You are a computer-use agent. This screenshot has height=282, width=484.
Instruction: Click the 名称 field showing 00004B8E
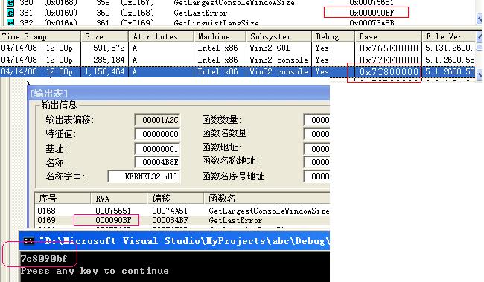coord(157,162)
